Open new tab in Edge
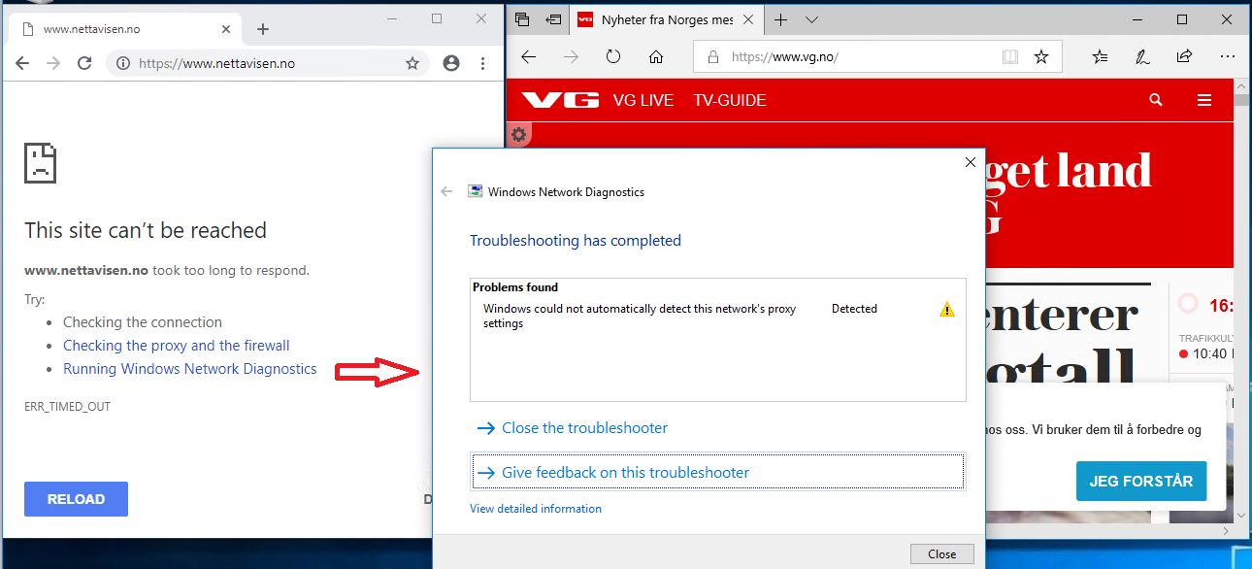The image size is (1252, 569). 780,19
